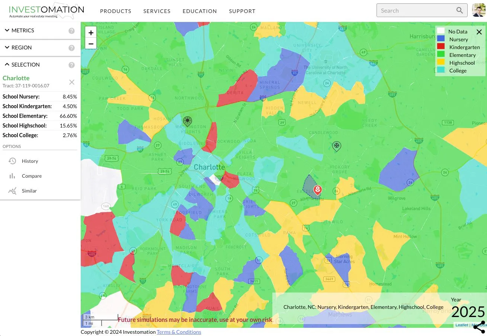
Task: Click the Highschool yellow legend swatch
Action: (x=441, y=62)
